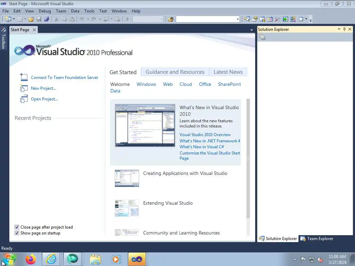The width and height of the screenshot is (355, 266).
Task: Click the Start Page green arrow toolbar icon
Action: pyautogui.click(x=285, y=19)
